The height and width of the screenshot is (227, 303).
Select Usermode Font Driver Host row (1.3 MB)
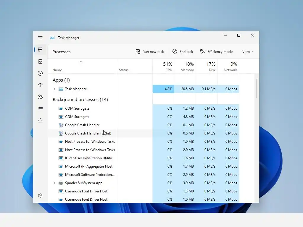coord(144,191)
